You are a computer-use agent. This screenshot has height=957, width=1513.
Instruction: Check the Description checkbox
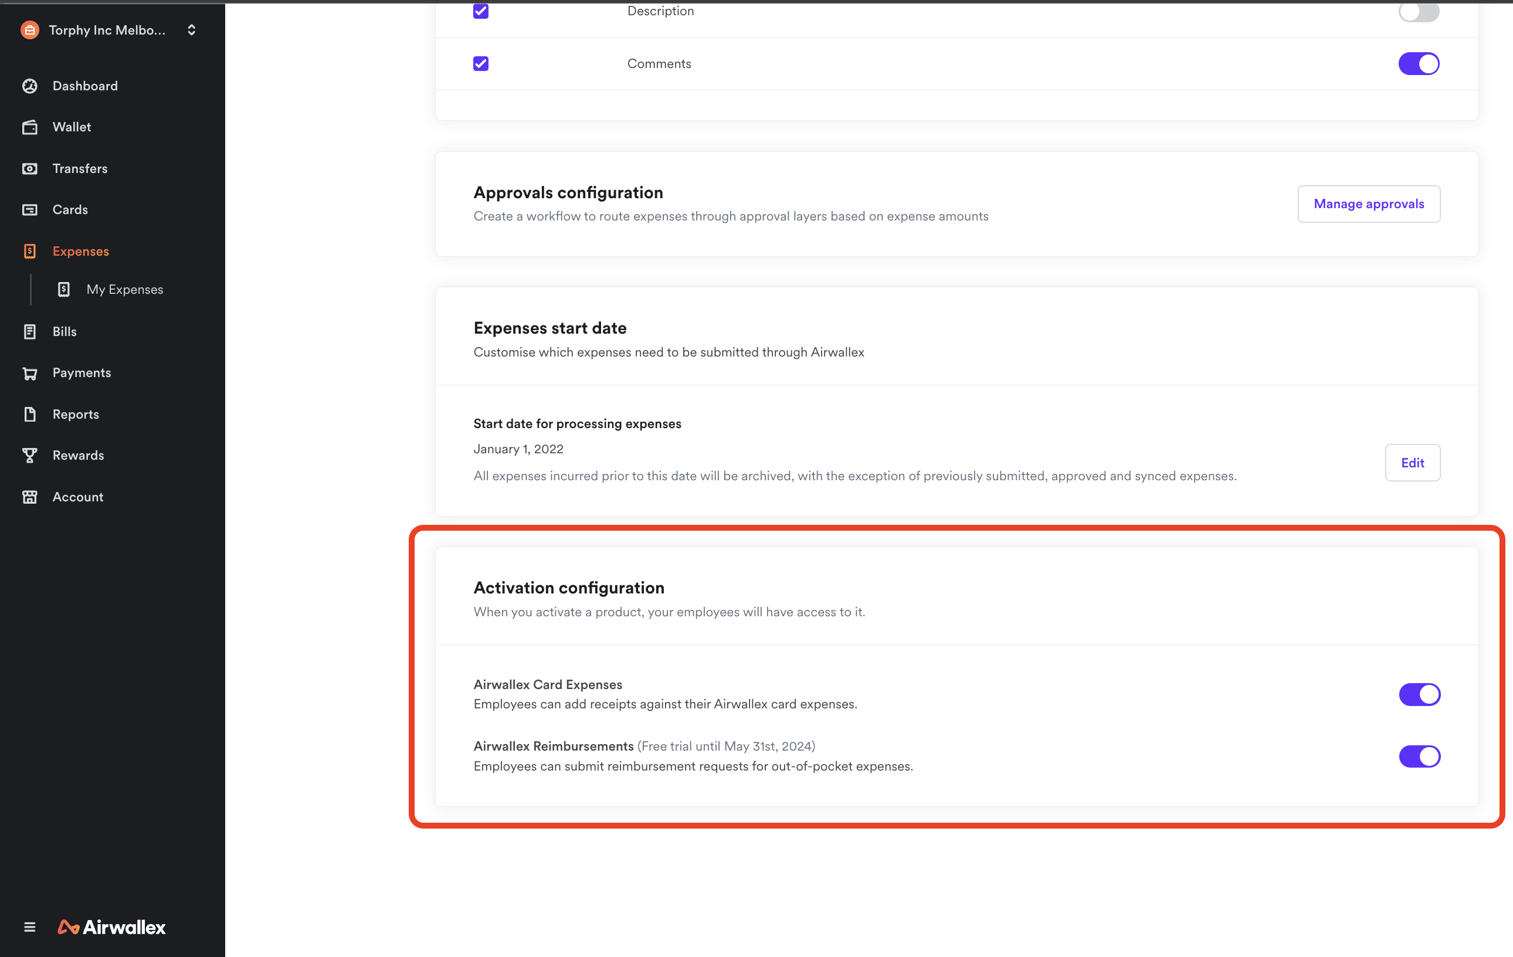point(481,11)
